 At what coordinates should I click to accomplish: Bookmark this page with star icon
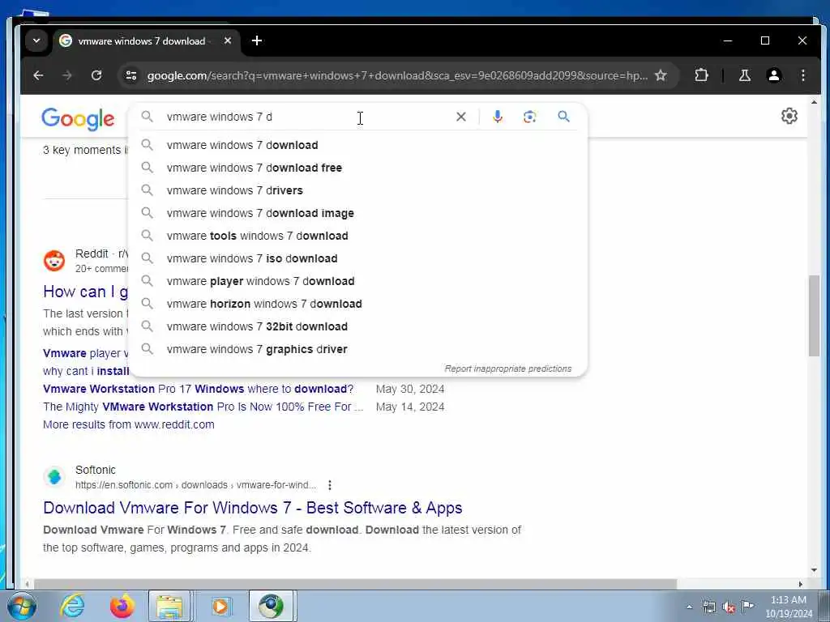point(661,75)
